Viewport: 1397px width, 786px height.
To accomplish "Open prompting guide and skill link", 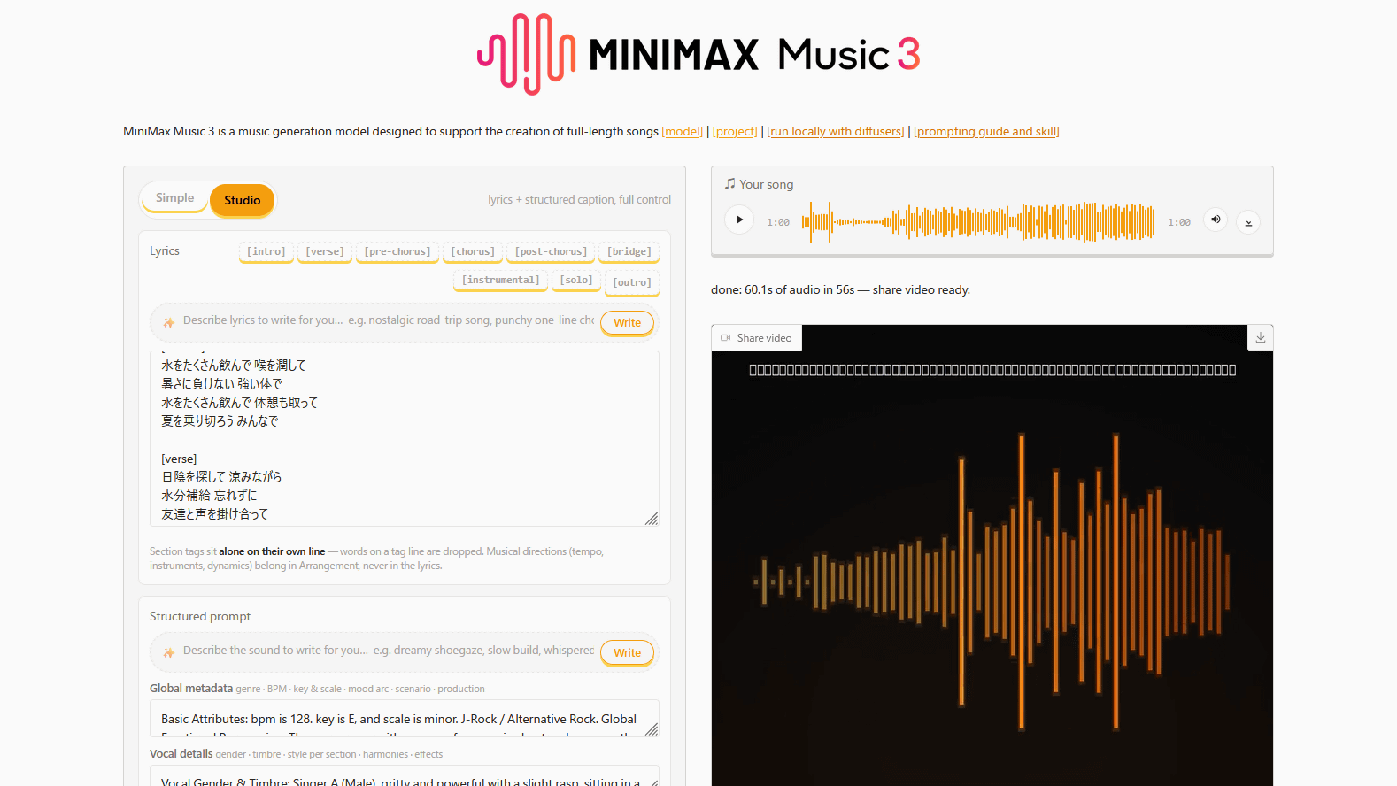I will tap(986, 131).
